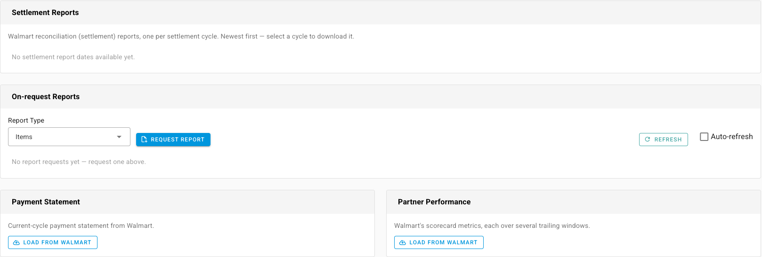Click the Walmart reconciliation reports description

[x=181, y=36]
